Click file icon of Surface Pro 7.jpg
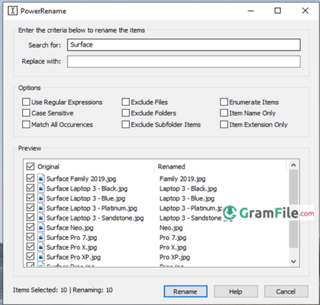320x305 pixels. point(41,238)
